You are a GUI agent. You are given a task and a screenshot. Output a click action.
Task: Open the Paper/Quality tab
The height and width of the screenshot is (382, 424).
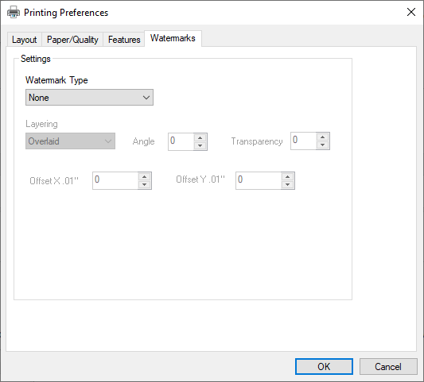click(x=72, y=40)
